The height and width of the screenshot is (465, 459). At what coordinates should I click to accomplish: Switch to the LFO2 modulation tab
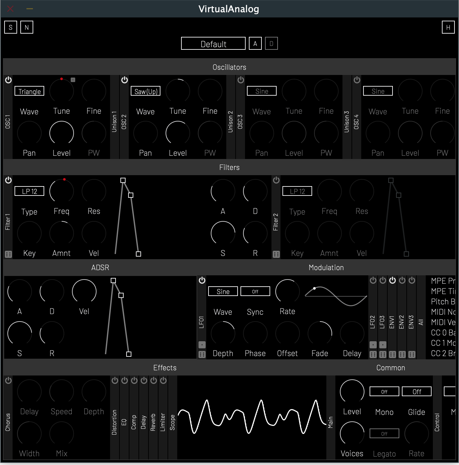[x=373, y=322]
